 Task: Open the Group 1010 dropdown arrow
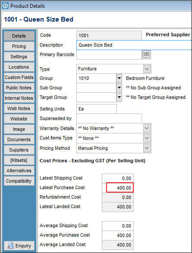(119, 78)
